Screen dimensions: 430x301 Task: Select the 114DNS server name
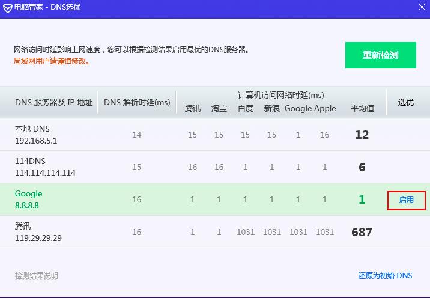pyautogui.click(x=30, y=161)
